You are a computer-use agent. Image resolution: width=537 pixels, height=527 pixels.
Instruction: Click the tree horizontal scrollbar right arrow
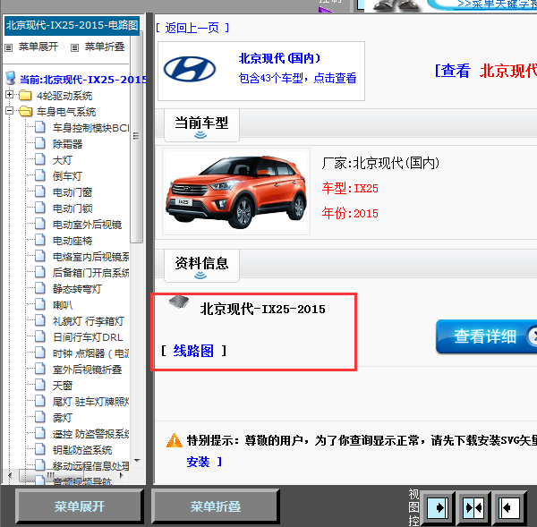121,475
